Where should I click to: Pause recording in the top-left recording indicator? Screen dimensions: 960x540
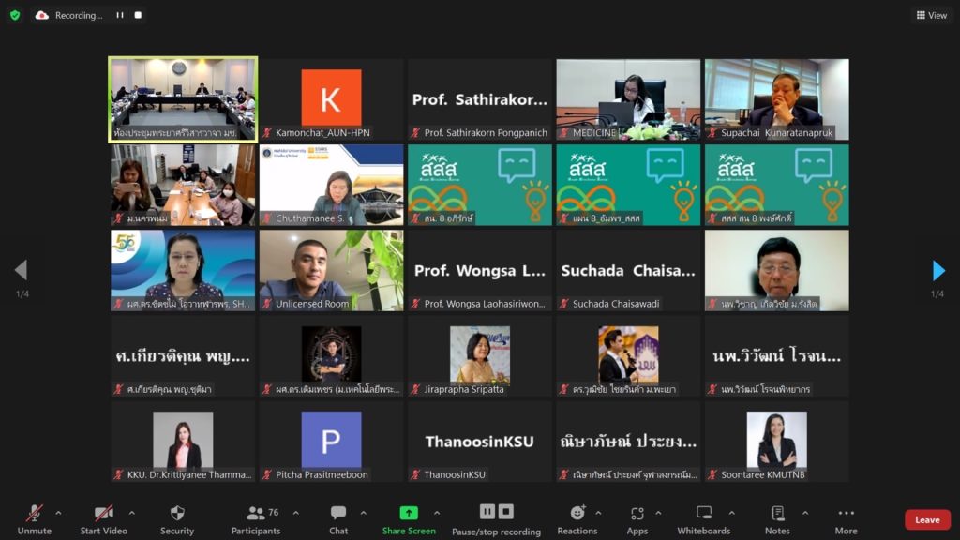coord(120,15)
